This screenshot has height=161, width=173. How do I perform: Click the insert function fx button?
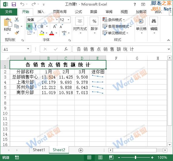pyautogui.click(x=66, y=49)
